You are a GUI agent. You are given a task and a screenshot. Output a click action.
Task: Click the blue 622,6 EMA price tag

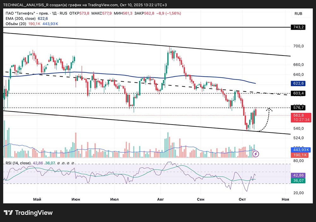pos(299,83)
